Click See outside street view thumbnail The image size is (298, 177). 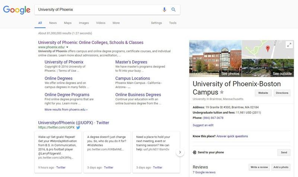click(268, 68)
